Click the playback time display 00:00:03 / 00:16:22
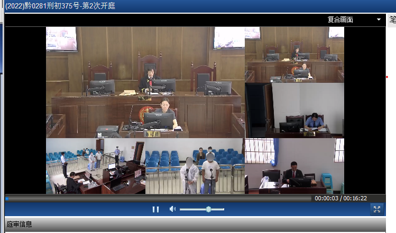The image size is (396, 233). [340, 199]
